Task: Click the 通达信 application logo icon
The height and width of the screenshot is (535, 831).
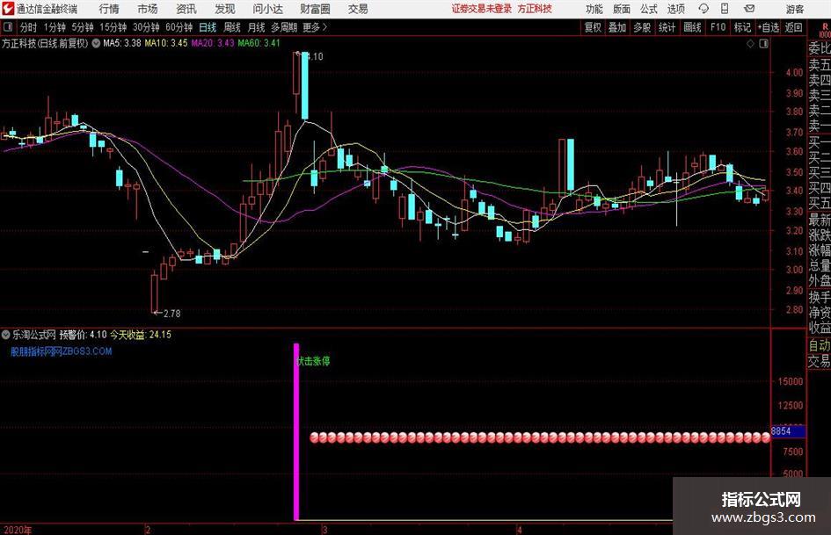Action: tap(8, 9)
